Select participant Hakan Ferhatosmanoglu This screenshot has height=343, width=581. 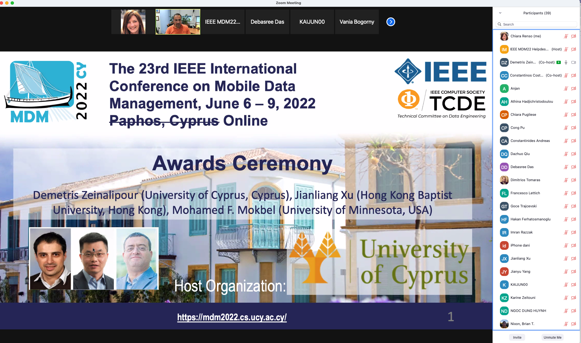coord(536,219)
